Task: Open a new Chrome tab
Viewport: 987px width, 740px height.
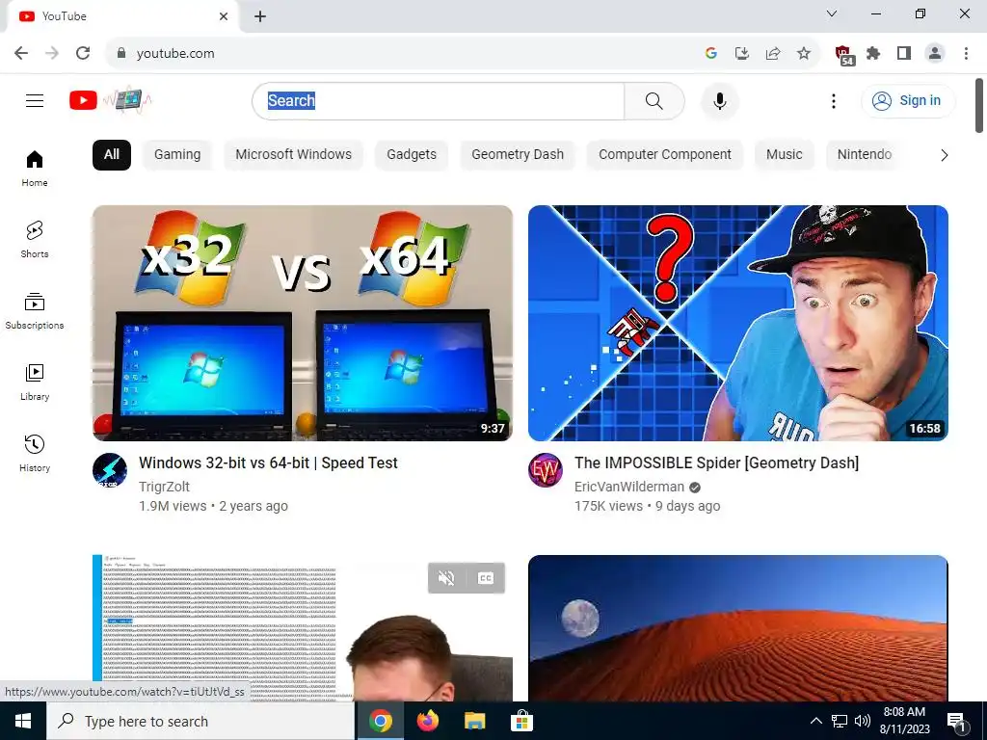Action: 260,16
